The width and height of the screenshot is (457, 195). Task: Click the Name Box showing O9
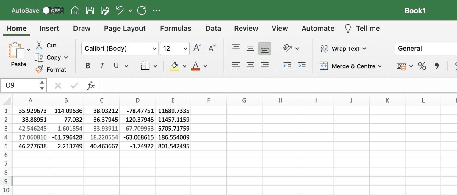click(20, 86)
